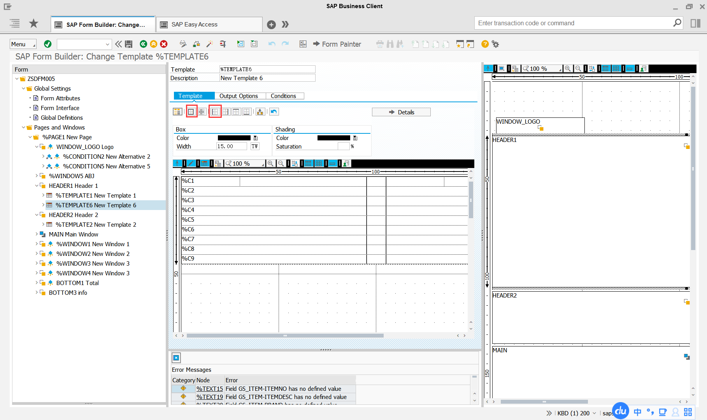Select the pencil Draw Lines tool

[191, 163]
